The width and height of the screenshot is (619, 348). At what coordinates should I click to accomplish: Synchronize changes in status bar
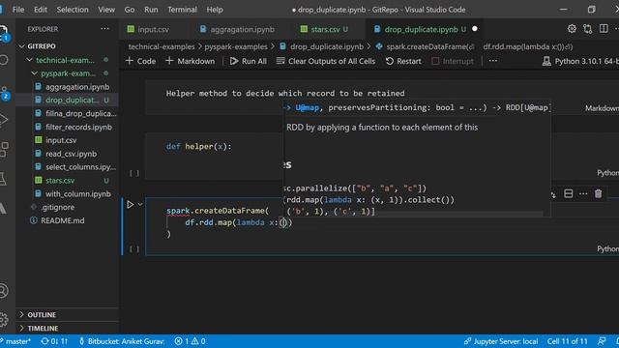pos(54,341)
